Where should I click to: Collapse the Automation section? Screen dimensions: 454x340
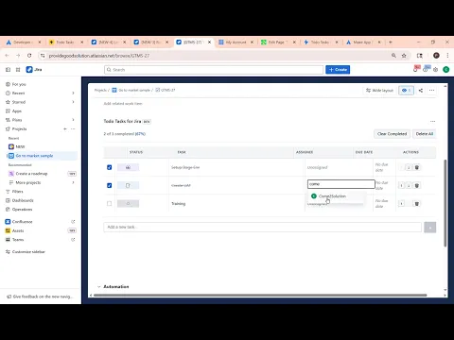[x=98, y=287]
